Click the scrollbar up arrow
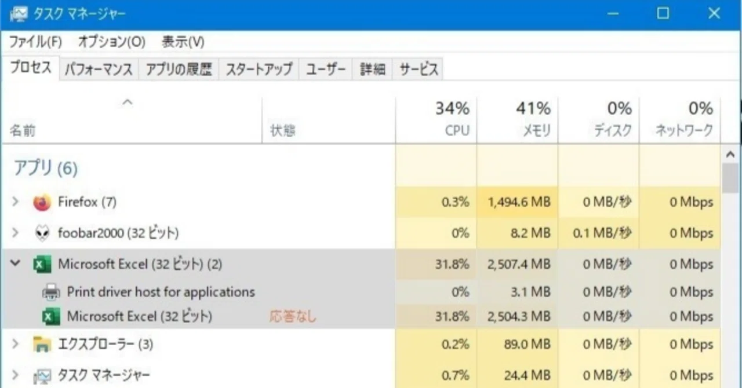 pyautogui.click(x=730, y=155)
